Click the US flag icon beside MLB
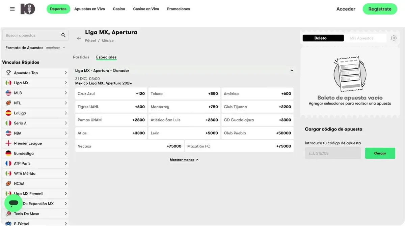 (x=8, y=93)
